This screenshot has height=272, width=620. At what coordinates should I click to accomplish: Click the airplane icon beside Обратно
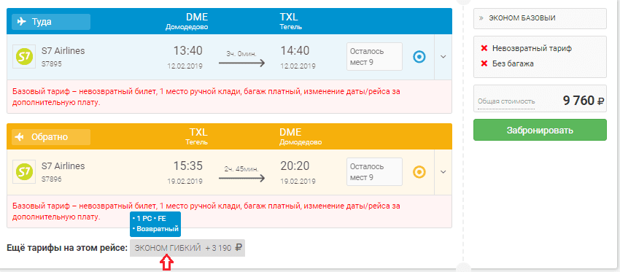pyautogui.click(x=22, y=137)
